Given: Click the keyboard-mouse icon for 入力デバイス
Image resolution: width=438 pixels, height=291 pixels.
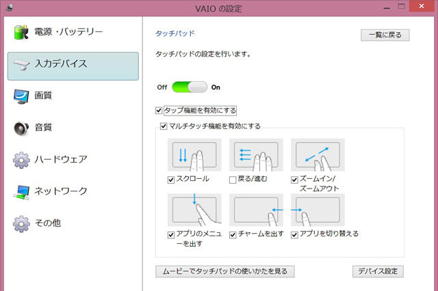Looking at the screenshot, I should (21, 65).
